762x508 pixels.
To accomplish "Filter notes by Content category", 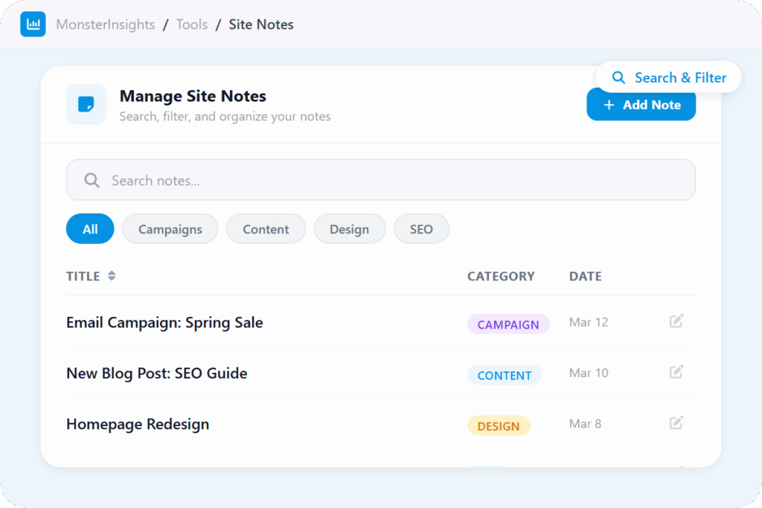I will pyautogui.click(x=266, y=229).
